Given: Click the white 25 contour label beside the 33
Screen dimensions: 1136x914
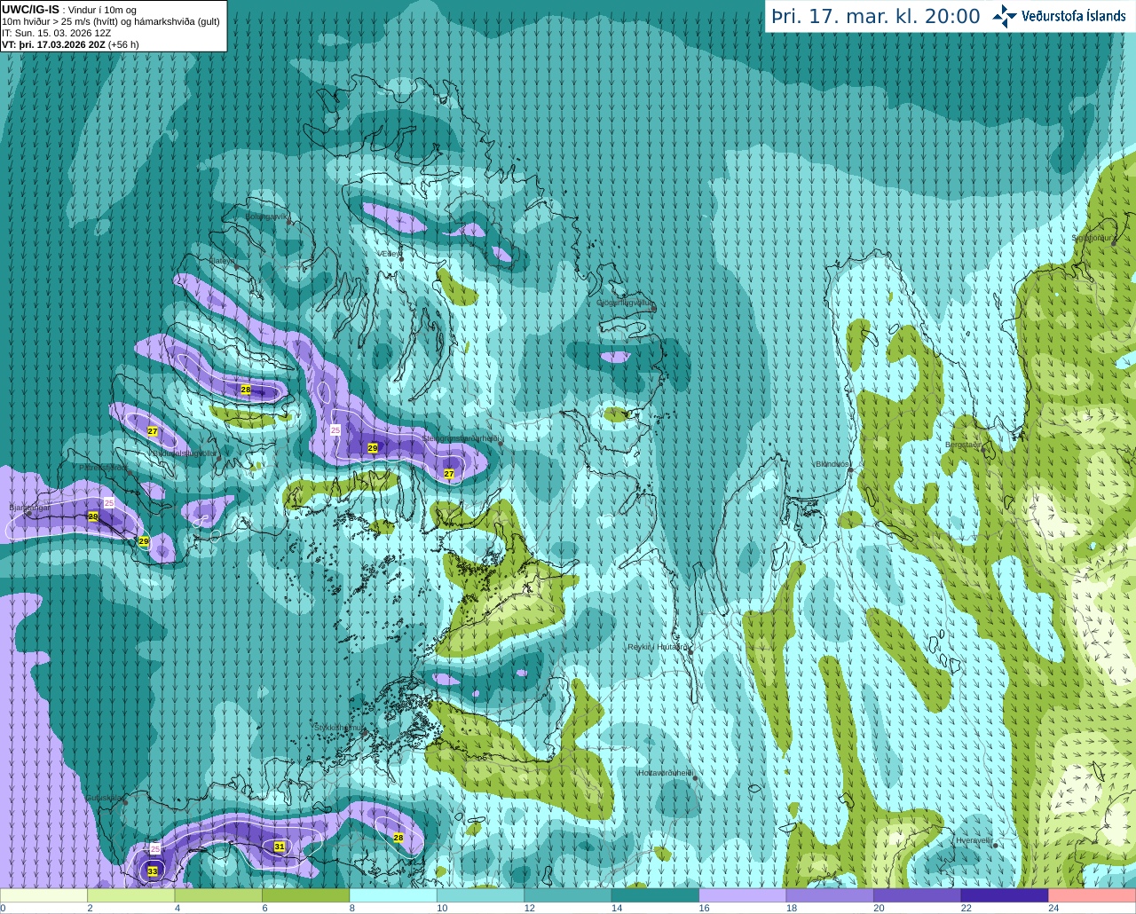Looking at the screenshot, I should 154,849.
